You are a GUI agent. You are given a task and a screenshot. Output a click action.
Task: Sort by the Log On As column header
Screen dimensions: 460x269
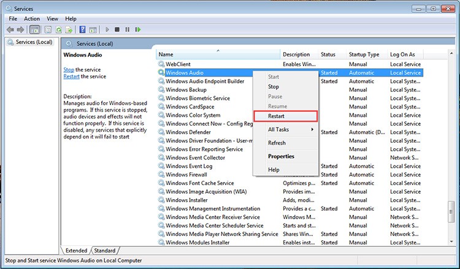click(x=405, y=55)
